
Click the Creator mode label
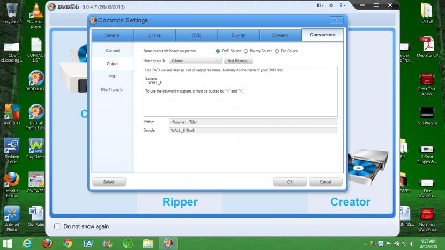coord(350,202)
